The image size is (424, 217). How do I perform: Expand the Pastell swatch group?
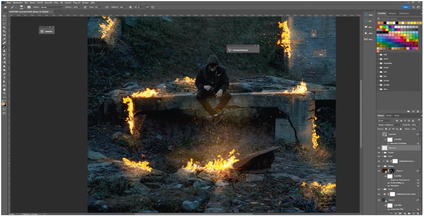[378, 67]
